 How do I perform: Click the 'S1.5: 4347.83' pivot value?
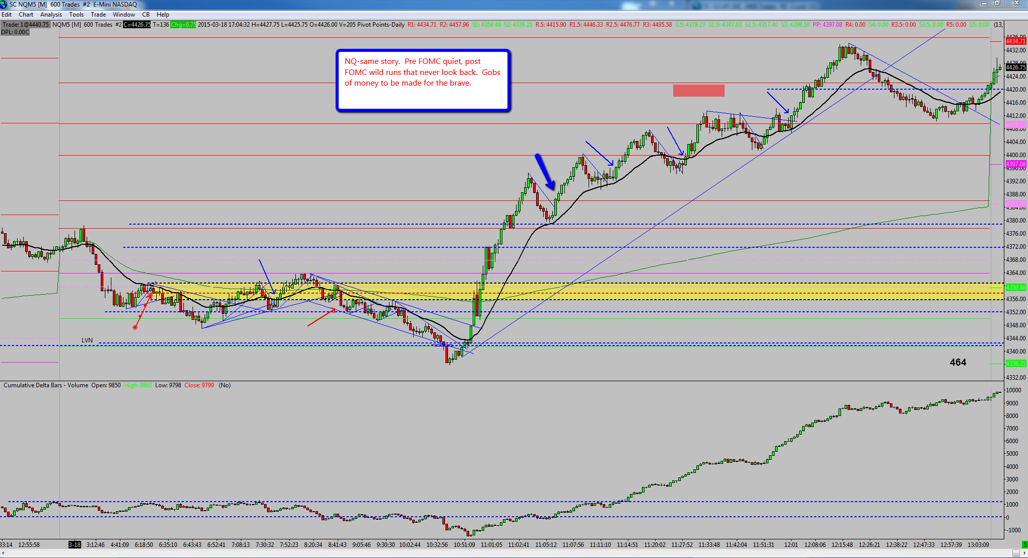pos(725,25)
